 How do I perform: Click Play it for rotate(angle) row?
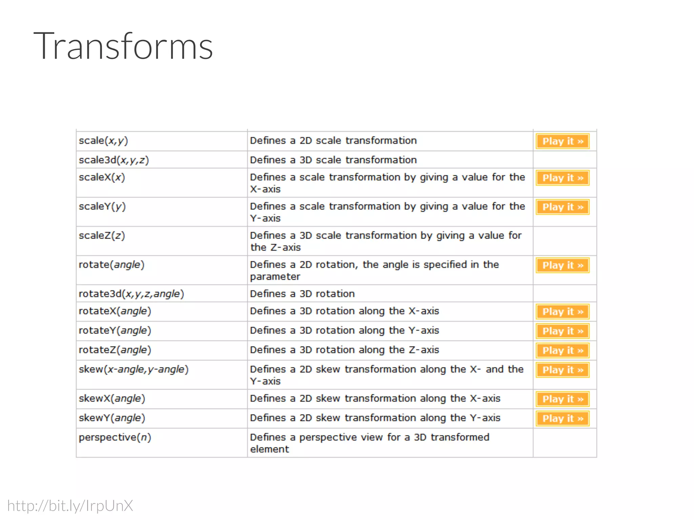(563, 265)
